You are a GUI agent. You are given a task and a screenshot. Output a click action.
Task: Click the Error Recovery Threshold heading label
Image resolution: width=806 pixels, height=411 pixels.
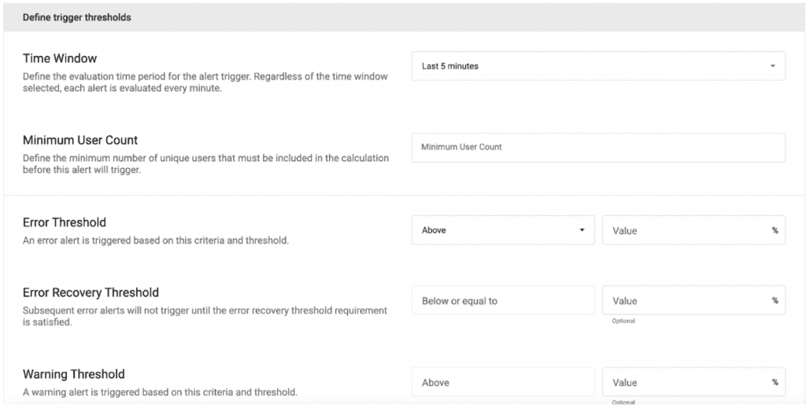tap(91, 292)
